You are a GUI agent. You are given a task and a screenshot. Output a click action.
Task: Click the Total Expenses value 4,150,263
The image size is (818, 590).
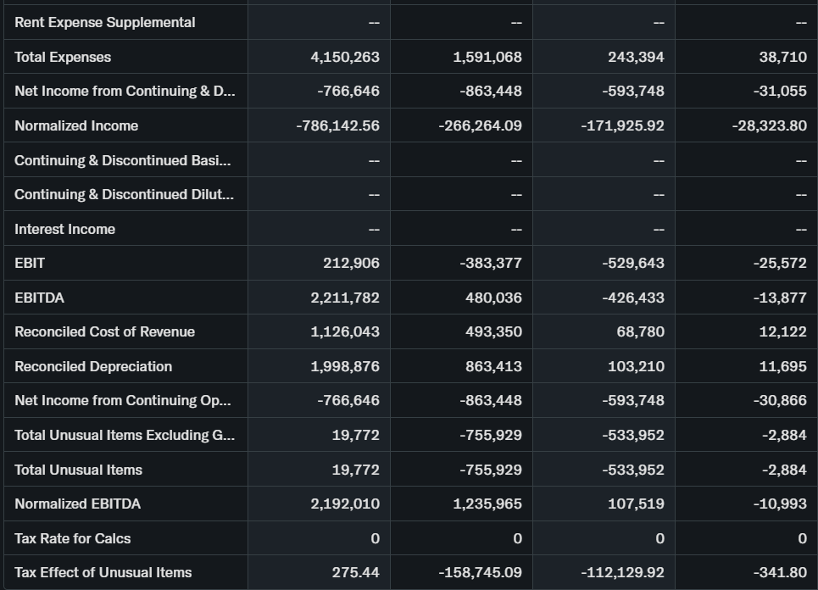click(x=345, y=57)
